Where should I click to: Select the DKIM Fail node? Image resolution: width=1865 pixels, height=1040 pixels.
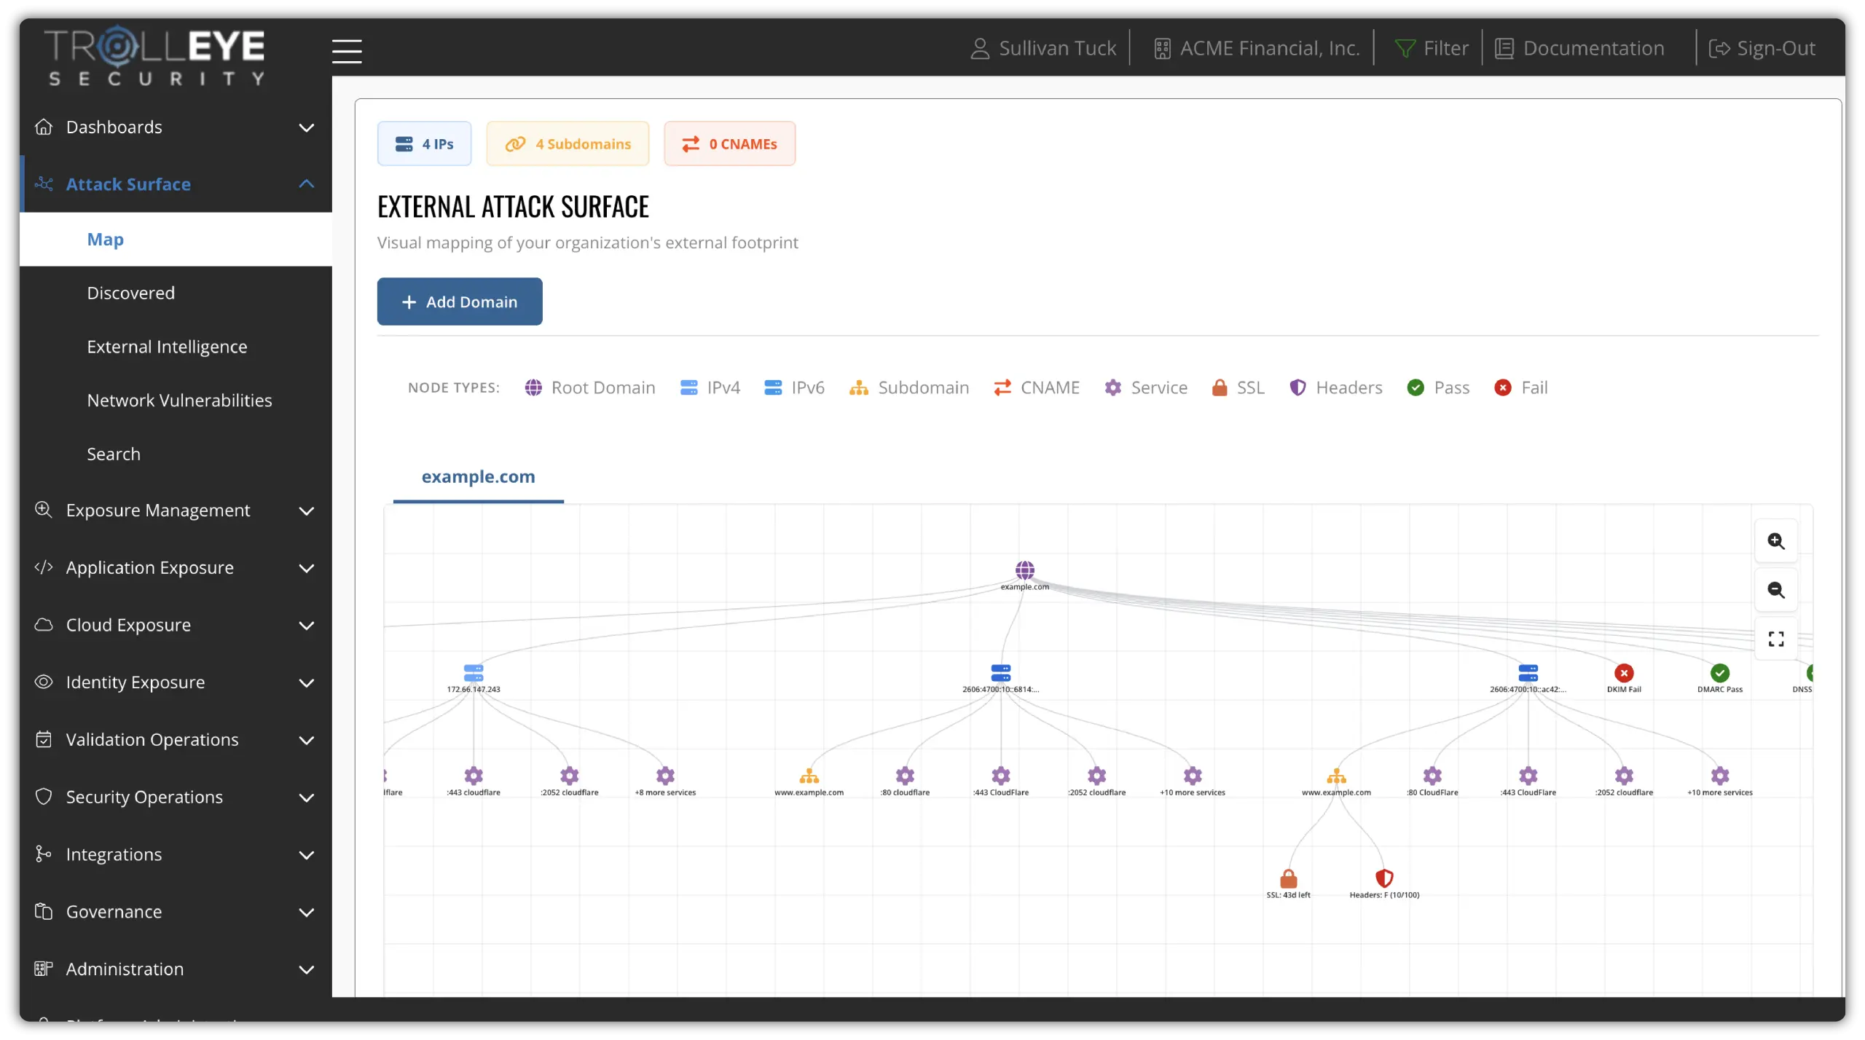click(1623, 672)
